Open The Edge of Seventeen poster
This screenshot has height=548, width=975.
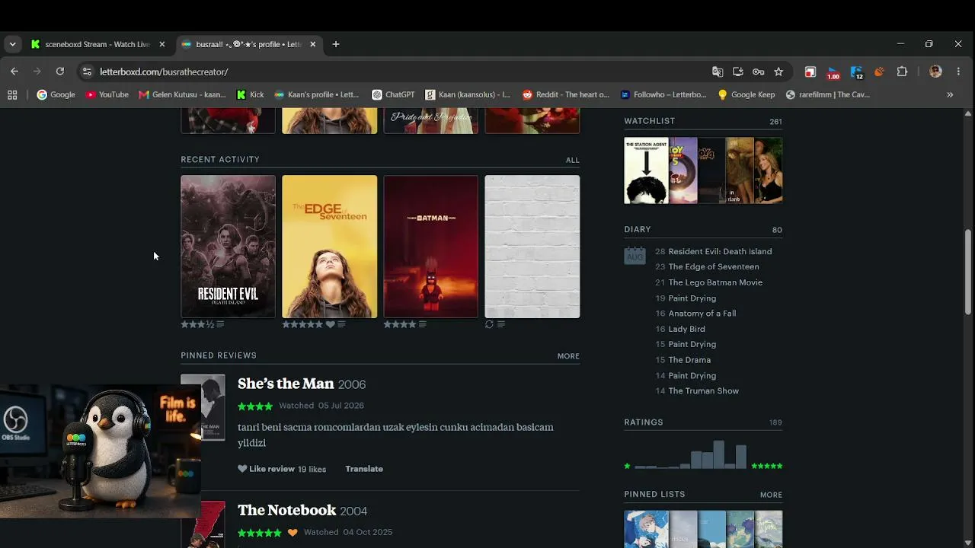coord(329,247)
